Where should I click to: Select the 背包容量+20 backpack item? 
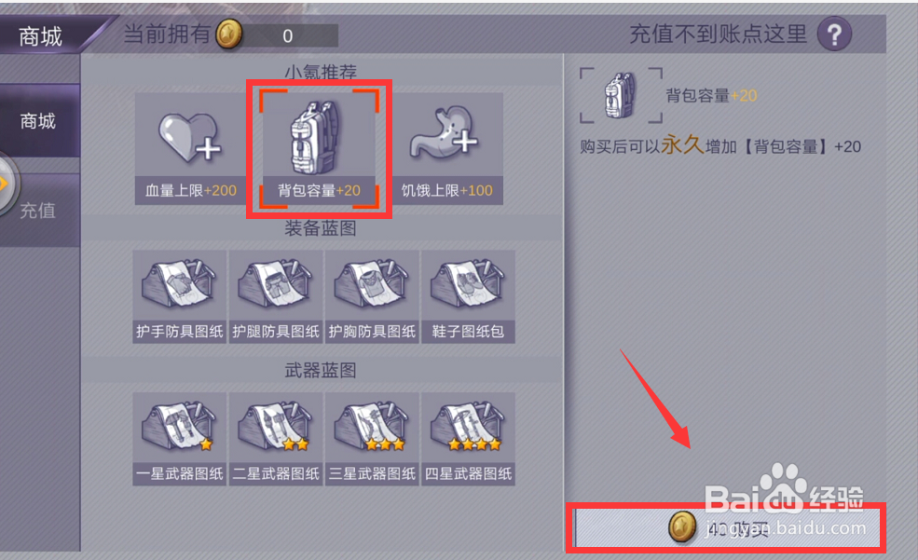coord(319,149)
